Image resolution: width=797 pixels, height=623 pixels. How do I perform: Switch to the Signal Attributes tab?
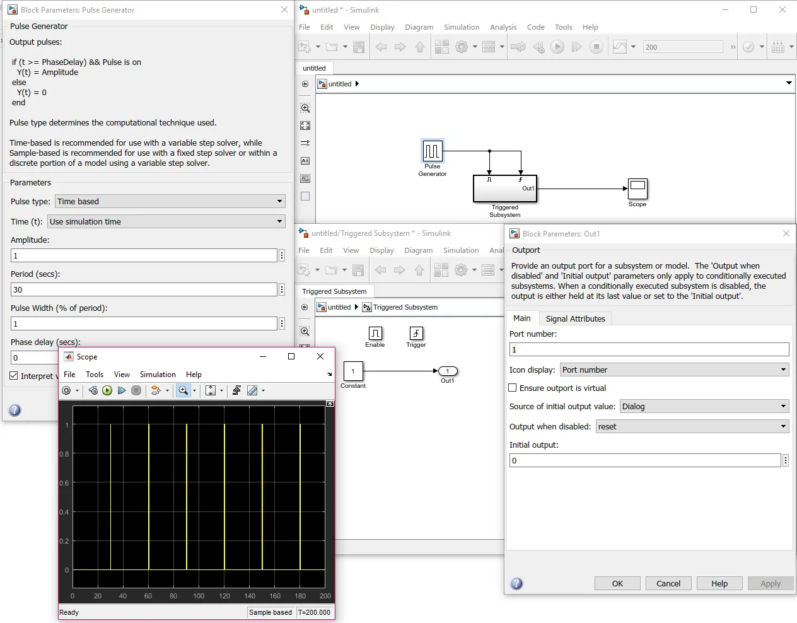[575, 318]
